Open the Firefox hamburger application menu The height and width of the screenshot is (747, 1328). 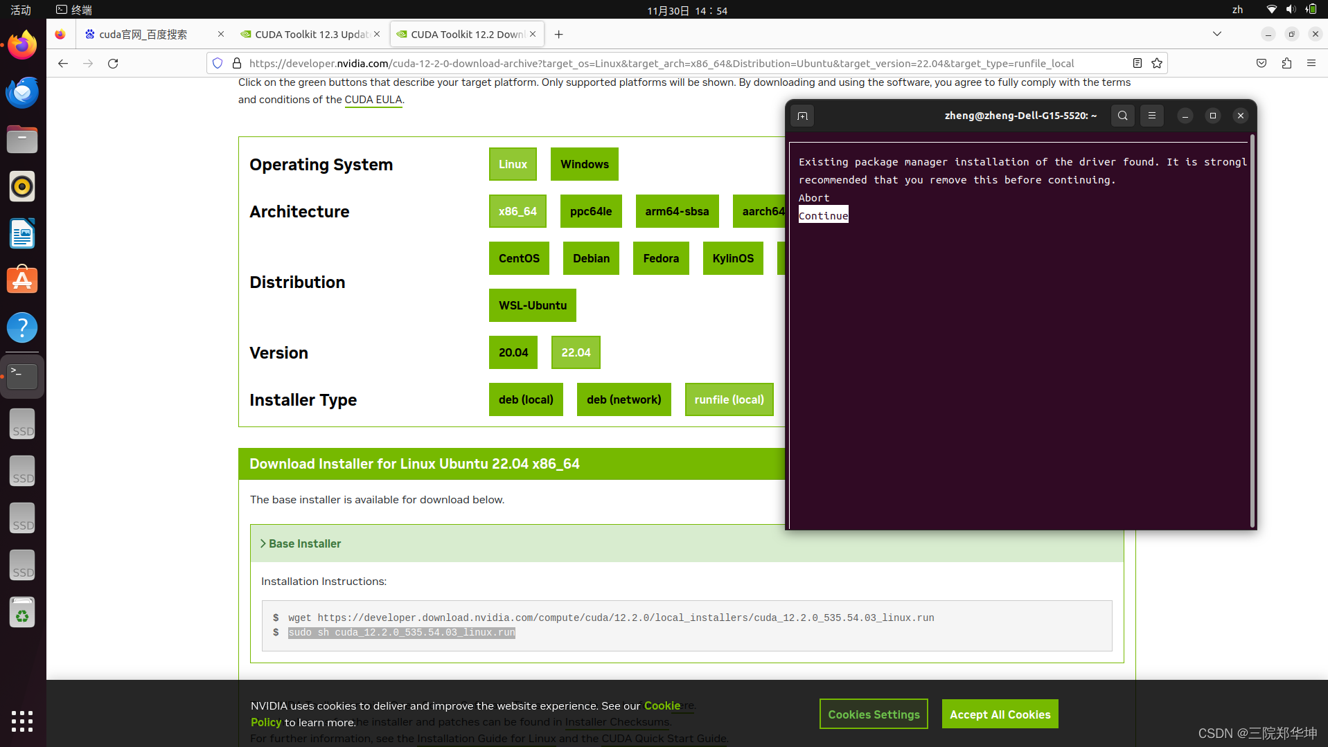(1311, 64)
